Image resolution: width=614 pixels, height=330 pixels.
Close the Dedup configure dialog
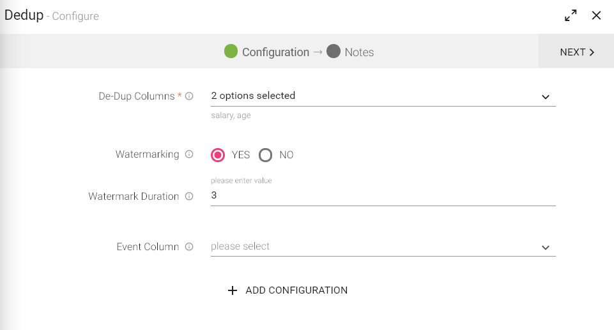pyautogui.click(x=596, y=15)
